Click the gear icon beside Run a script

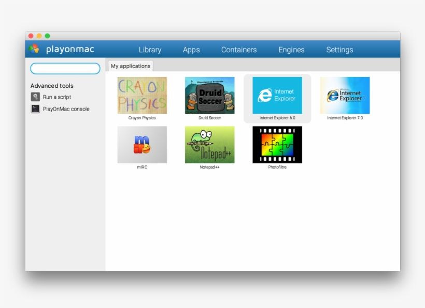click(35, 97)
